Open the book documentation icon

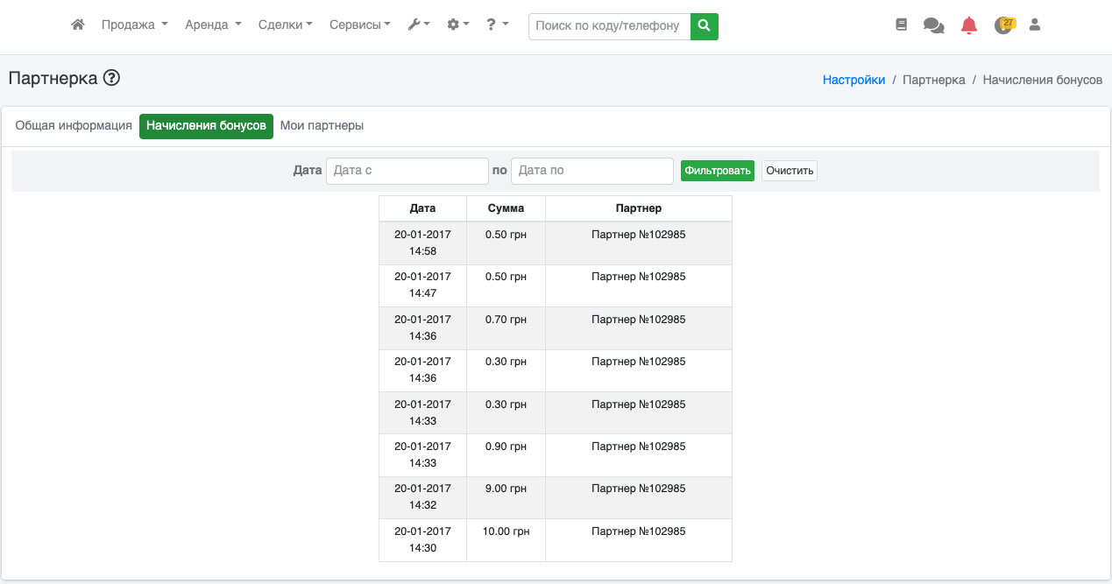[x=902, y=25]
